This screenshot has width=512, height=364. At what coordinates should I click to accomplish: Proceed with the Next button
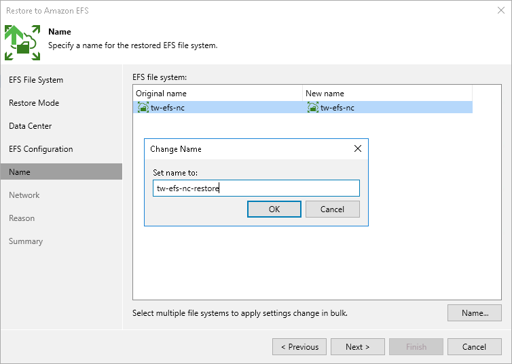click(357, 347)
